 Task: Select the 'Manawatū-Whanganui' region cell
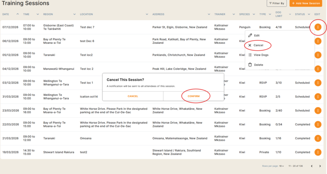[x=59, y=69]
